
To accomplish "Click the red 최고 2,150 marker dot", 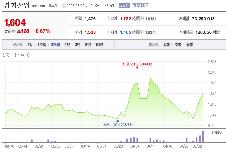I will tap(137, 67).
